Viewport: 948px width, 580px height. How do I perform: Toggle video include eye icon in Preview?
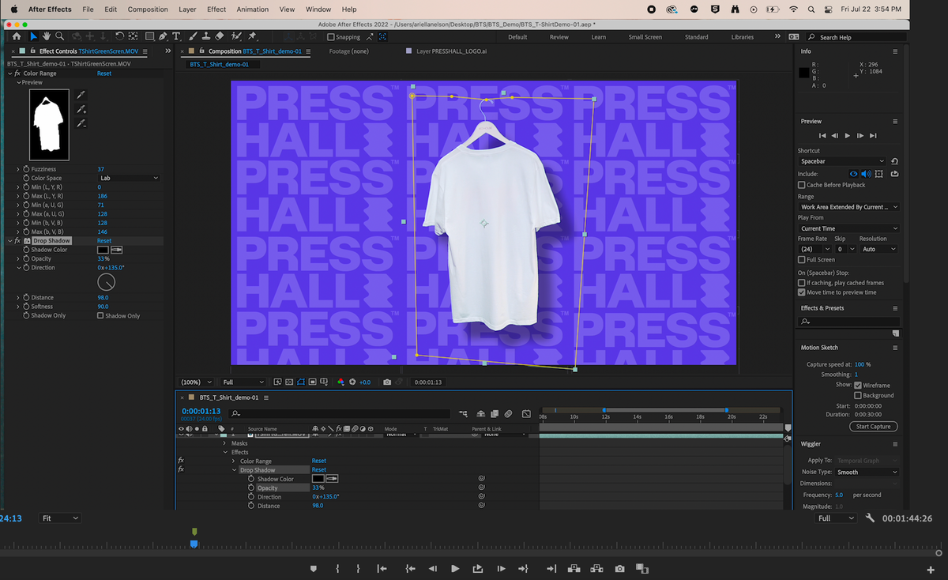click(853, 174)
